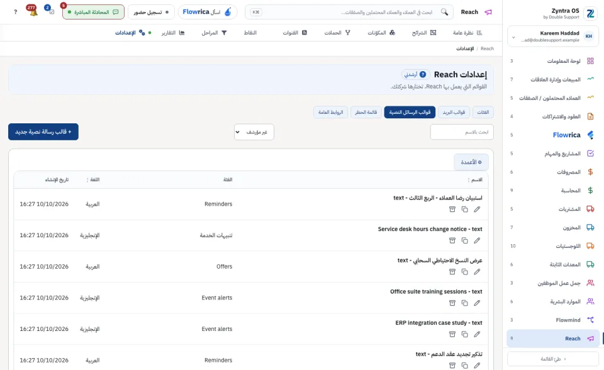Go to الشرائح in top navigation
The height and width of the screenshot is (370, 604).
(423, 33)
